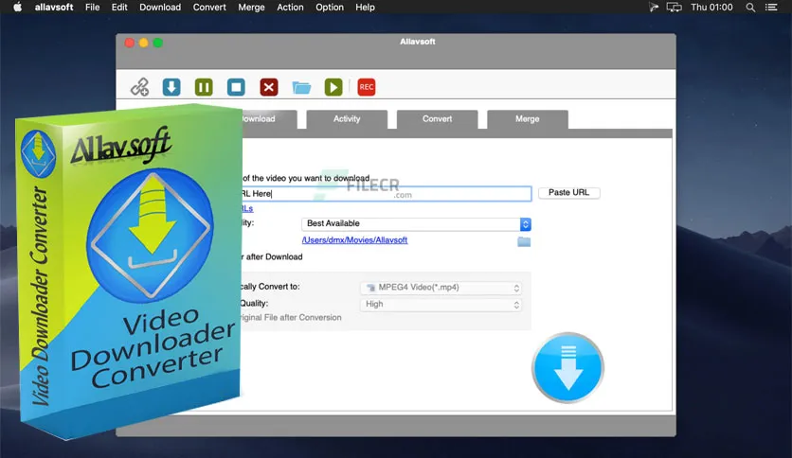This screenshot has height=458, width=792.
Task: Switch to the Merge tab
Action: (527, 119)
